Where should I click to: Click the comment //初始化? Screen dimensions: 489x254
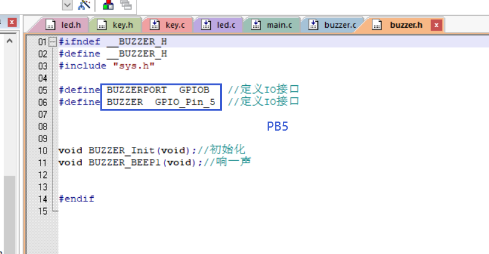(x=221, y=150)
